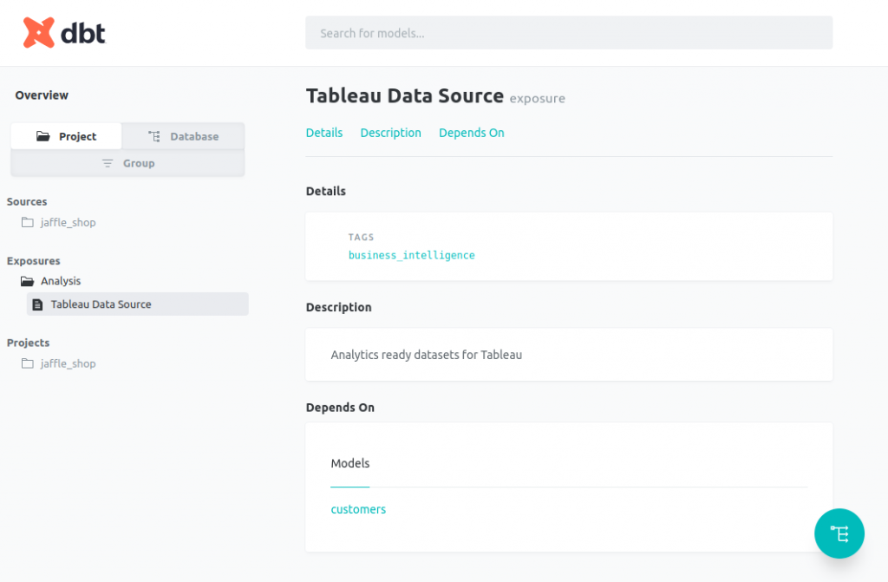This screenshot has width=888, height=582.
Task: Focus the Search for models field
Action: pos(569,33)
